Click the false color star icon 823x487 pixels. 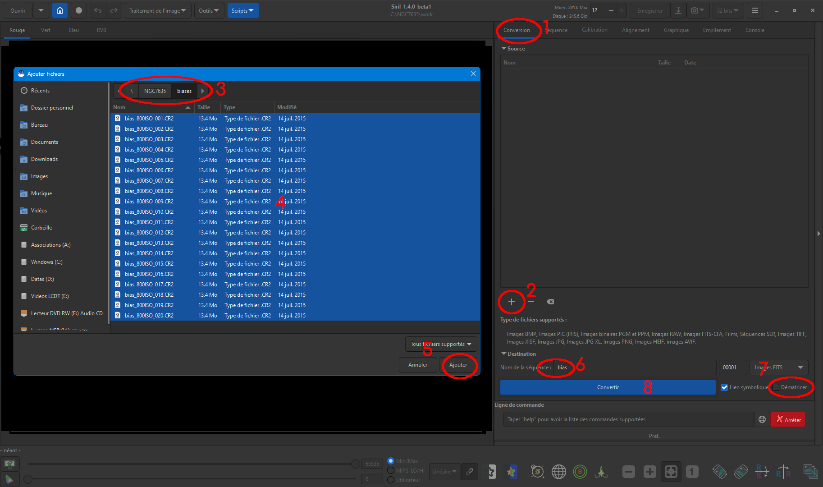511,472
